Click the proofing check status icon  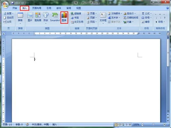click(27, 125)
